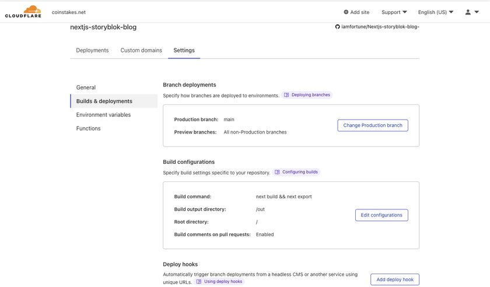Screen dimensions: 490x287
Task: Click the coinstakes.net account name
Action: click(x=69, y=12)
